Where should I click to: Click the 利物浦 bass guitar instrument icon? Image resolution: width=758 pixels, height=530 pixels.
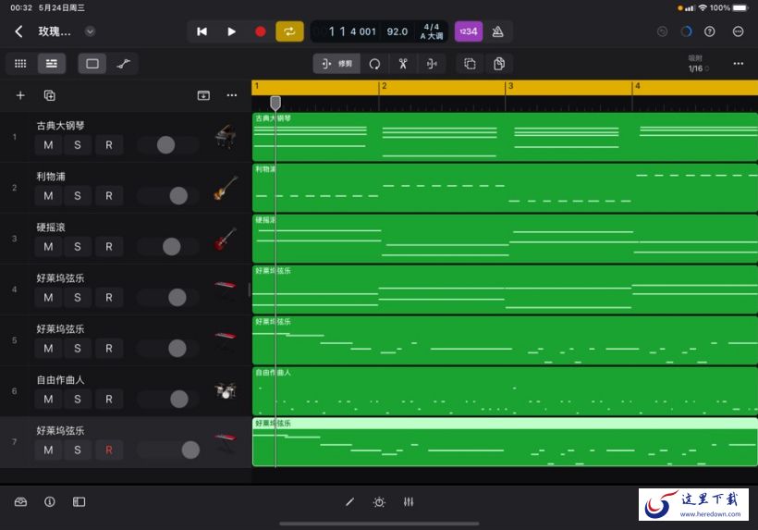coord(226,188)
